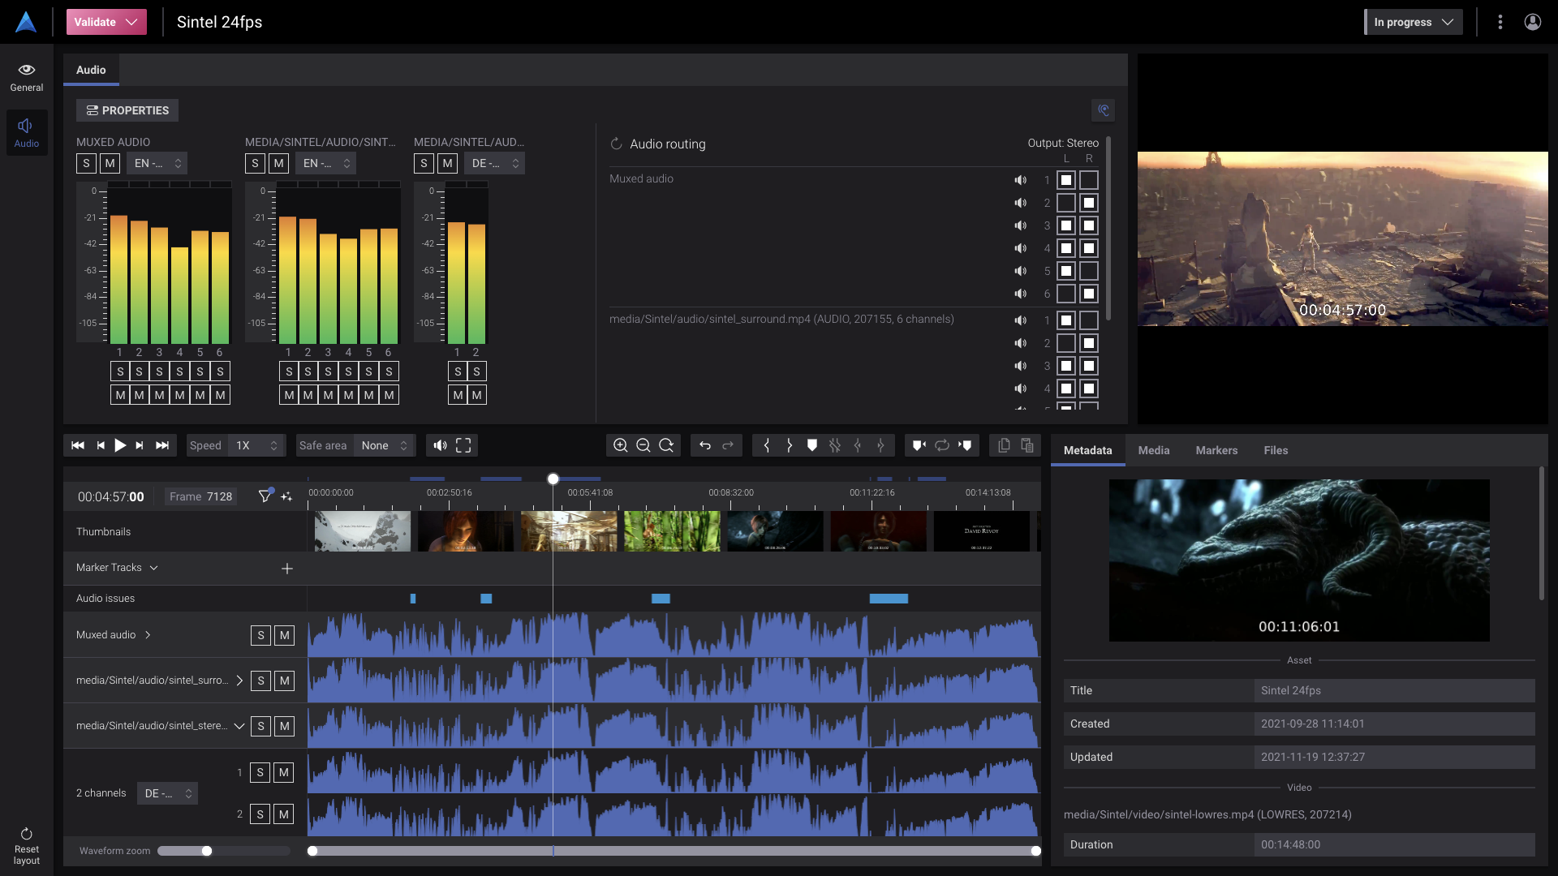1558x876 pixels.
Task: Click the filter icon next to the frame counter
Action: [x=265, y=496]
